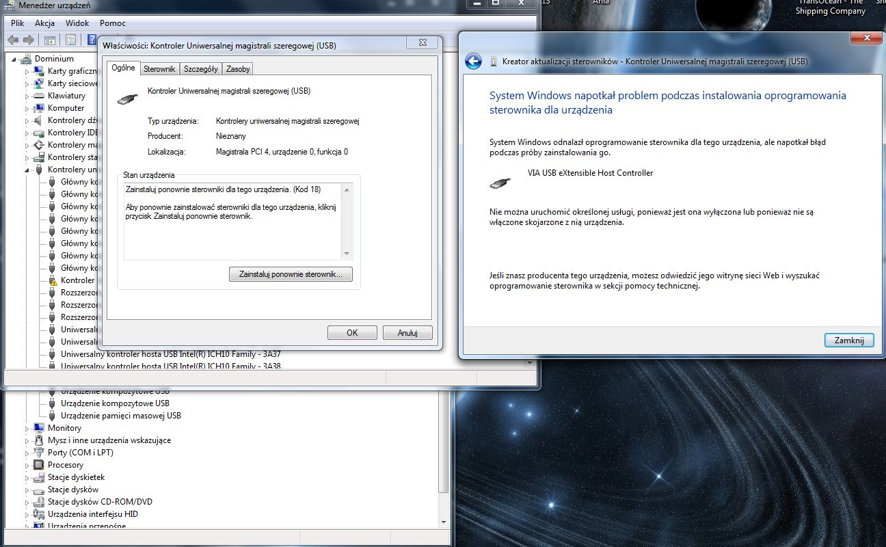
Task: Click the mouse icon for Mysz devices
Action: [x=40, y=440]
